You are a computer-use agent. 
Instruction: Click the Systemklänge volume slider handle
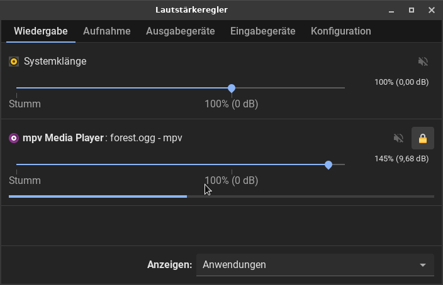click(x=232, y=89)
